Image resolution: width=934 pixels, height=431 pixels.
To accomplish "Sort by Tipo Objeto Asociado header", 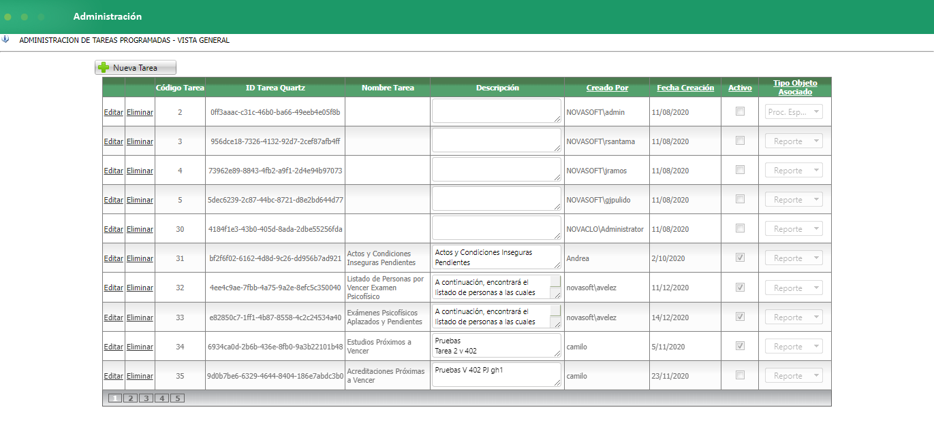I will (x=795, y=87).
